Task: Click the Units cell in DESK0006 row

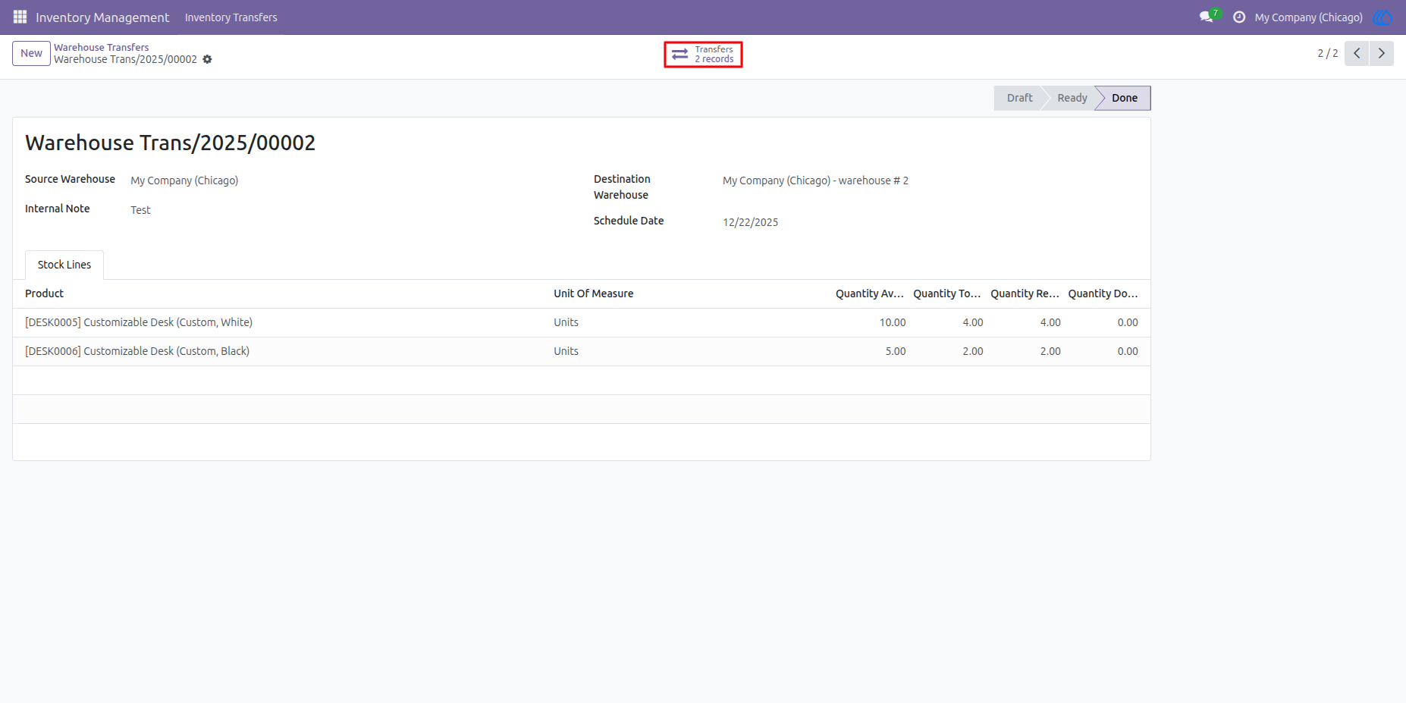Action: (566, 351)
